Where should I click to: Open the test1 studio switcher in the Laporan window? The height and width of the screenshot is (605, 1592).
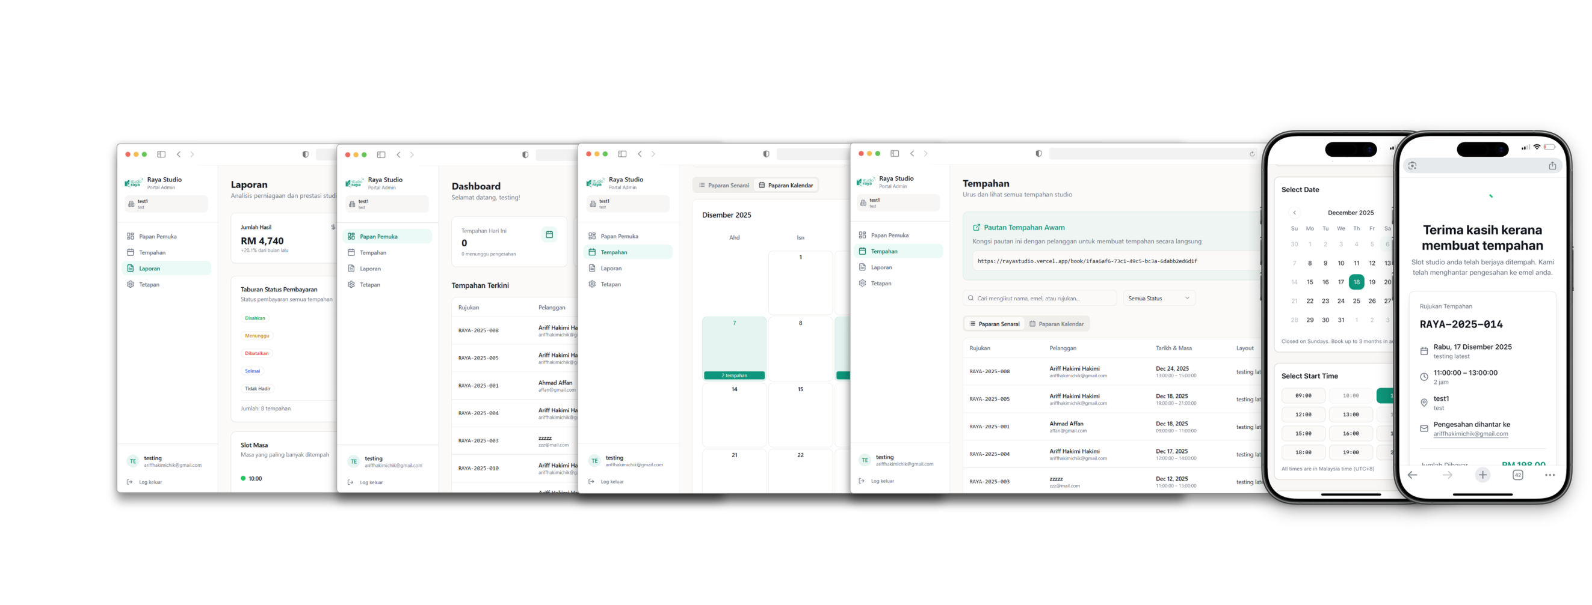click(x=166, y=204)
